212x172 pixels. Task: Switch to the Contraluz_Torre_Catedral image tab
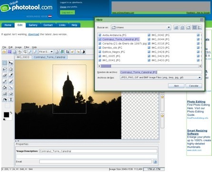[x=50, y=57]
